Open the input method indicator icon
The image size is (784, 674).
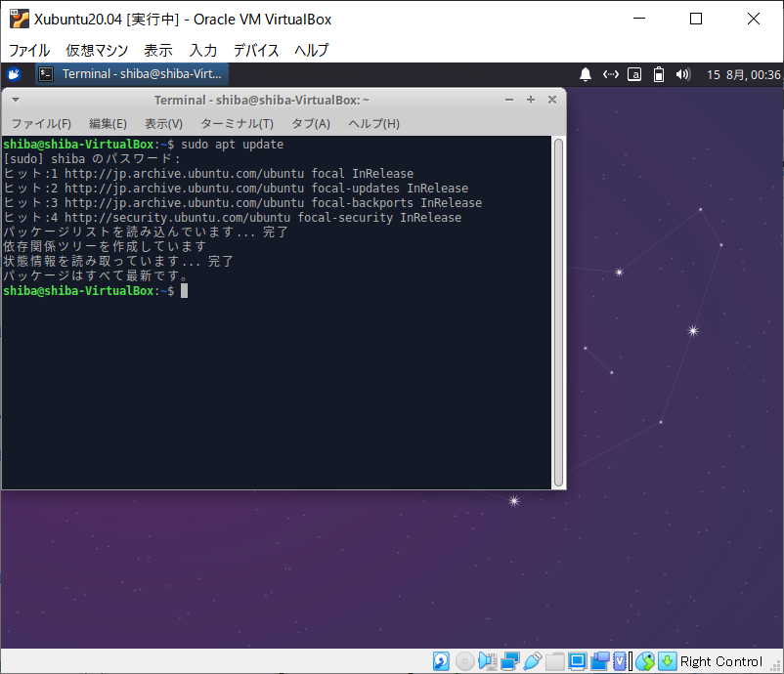(x=634, y=74)
